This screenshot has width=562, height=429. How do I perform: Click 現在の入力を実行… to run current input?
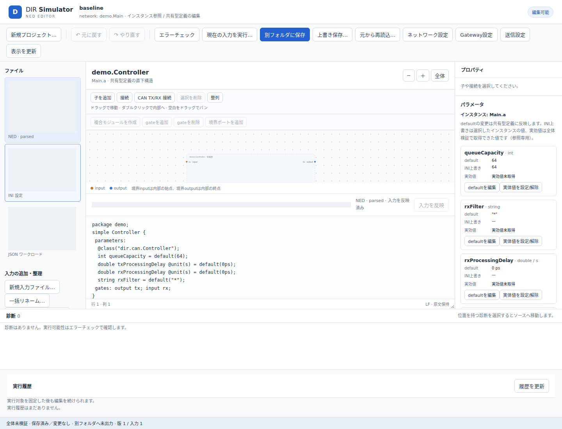point(229,35)
